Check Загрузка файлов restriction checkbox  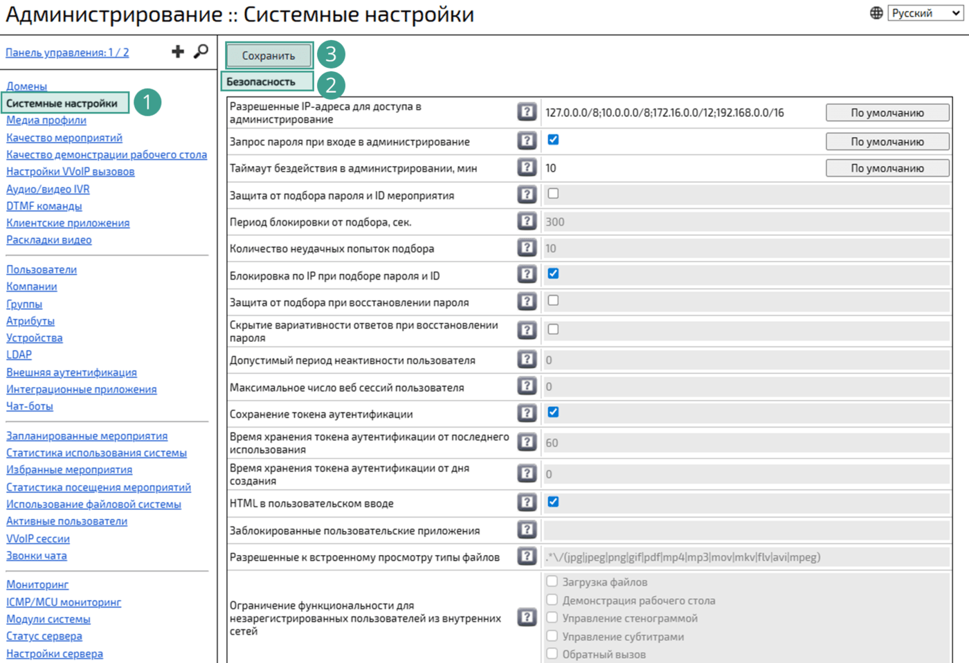point(552,581)
